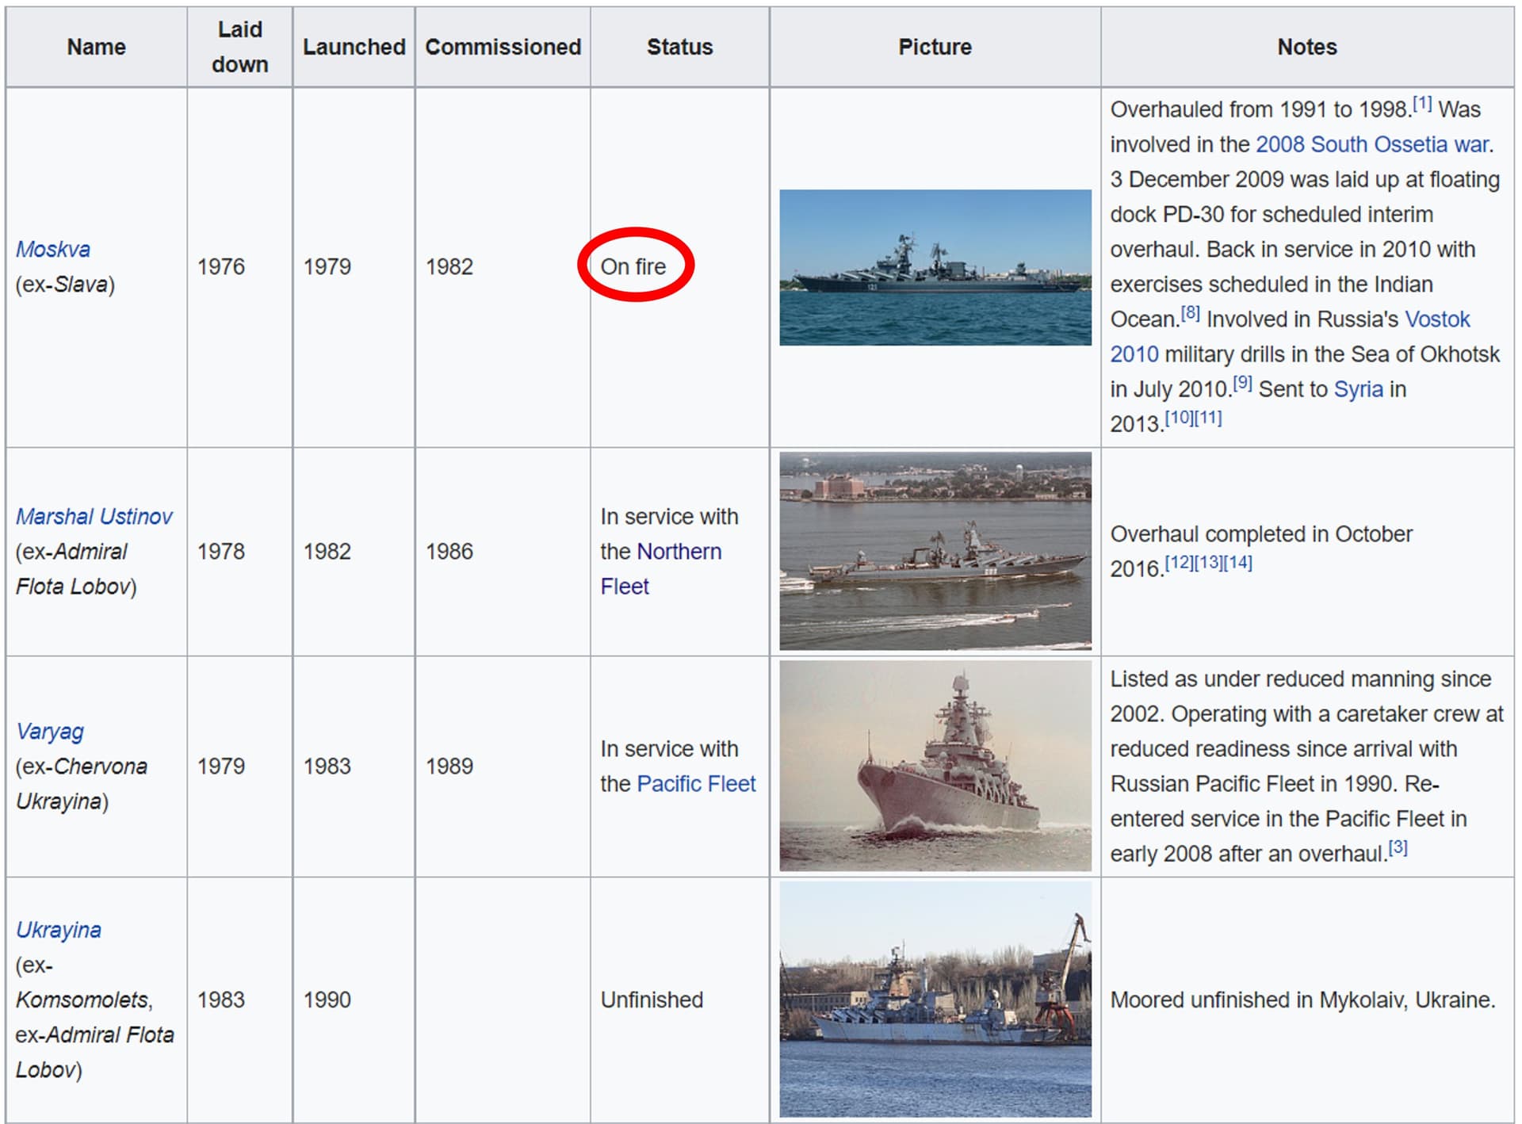View the Ukrayina ship photo
The image size is (1522, 1124).
coord(935,999)
